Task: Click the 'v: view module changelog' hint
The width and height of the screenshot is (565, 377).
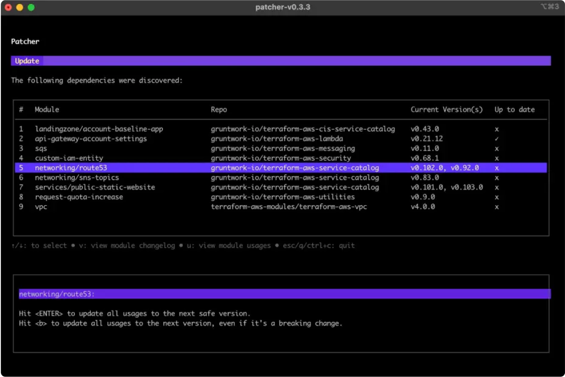Action: (x=127, y=246)
